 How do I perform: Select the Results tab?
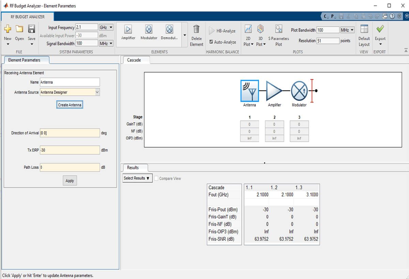click(133, 167)
